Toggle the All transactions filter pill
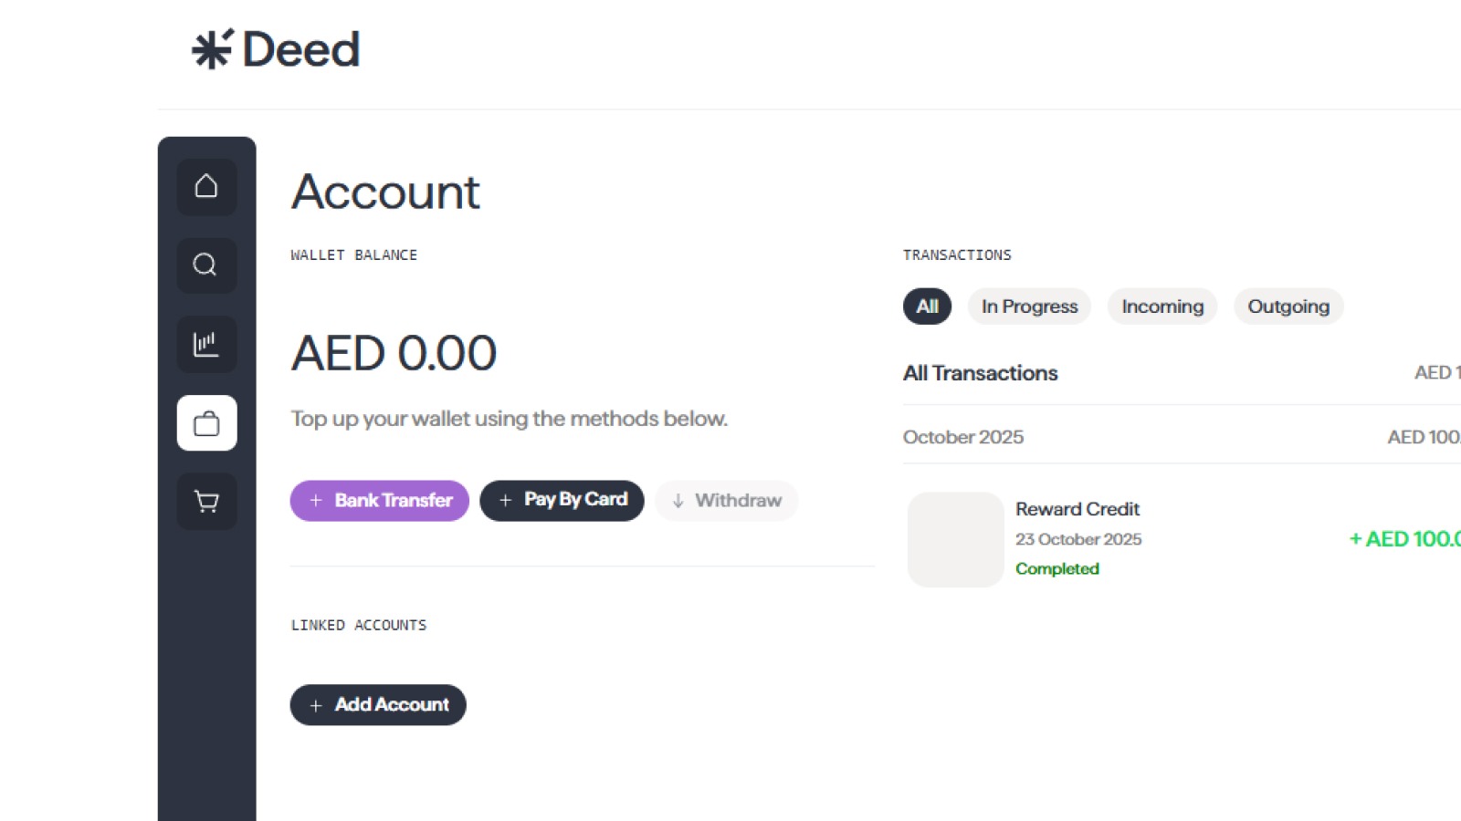Screen dimensions: 1461x821 (x=926, y=307)
